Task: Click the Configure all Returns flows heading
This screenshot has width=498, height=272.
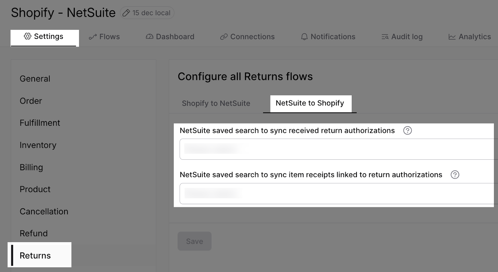Action: (245, 77)
